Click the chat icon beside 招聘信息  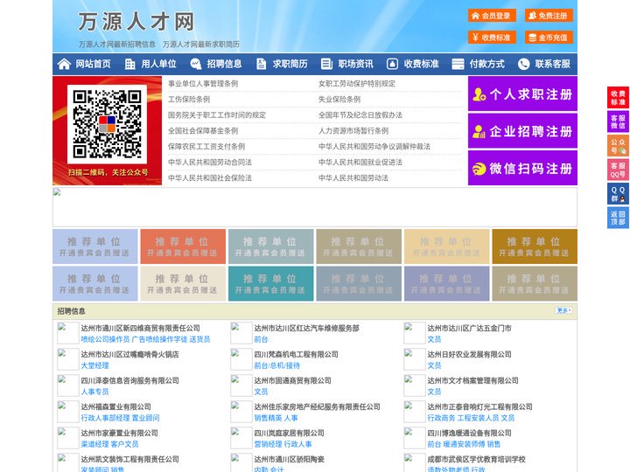pos(195,64)
